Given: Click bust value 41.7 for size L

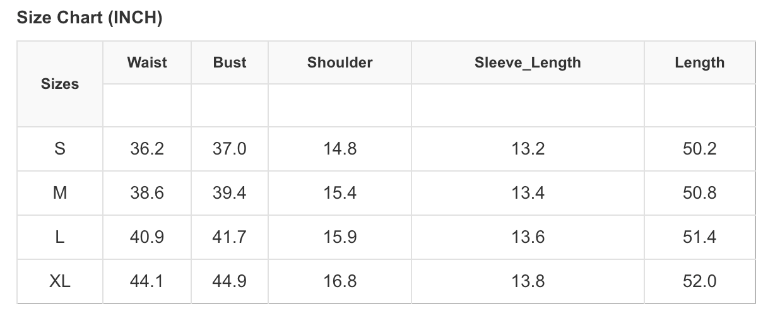Looking at the screenshot, I should tap(230, 237).
